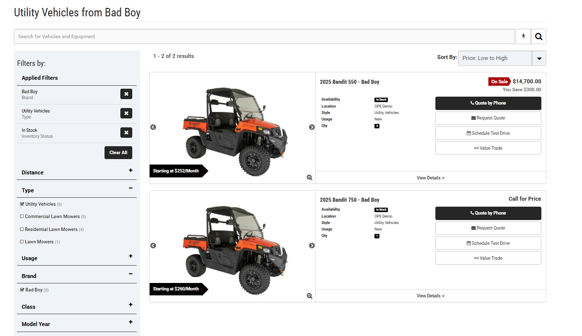Show next image of Bandit 550
This screenshot has width=582, height=336.
coord(312,127)
